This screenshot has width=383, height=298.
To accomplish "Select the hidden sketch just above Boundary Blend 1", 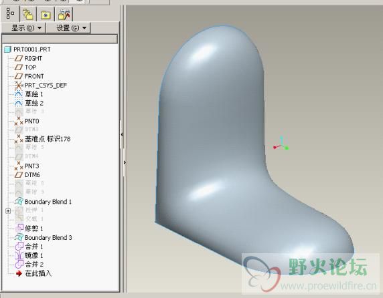I will tap(29, 192).
